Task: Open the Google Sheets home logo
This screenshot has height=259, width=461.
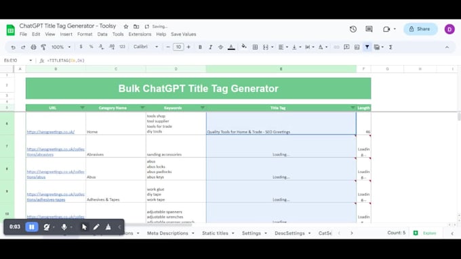Action: (11, 30)
